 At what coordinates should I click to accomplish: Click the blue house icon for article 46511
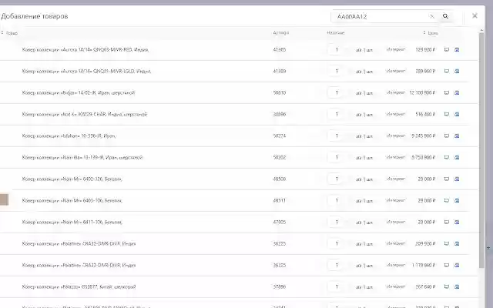pos(457,200)
